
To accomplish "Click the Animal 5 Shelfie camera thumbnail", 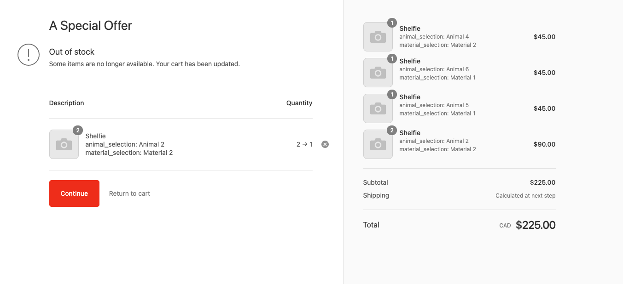I will (378, 108).
